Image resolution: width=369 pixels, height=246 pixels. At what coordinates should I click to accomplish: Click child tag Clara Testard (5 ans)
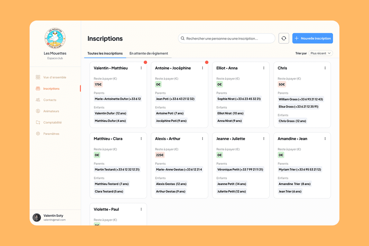point(109,191)
